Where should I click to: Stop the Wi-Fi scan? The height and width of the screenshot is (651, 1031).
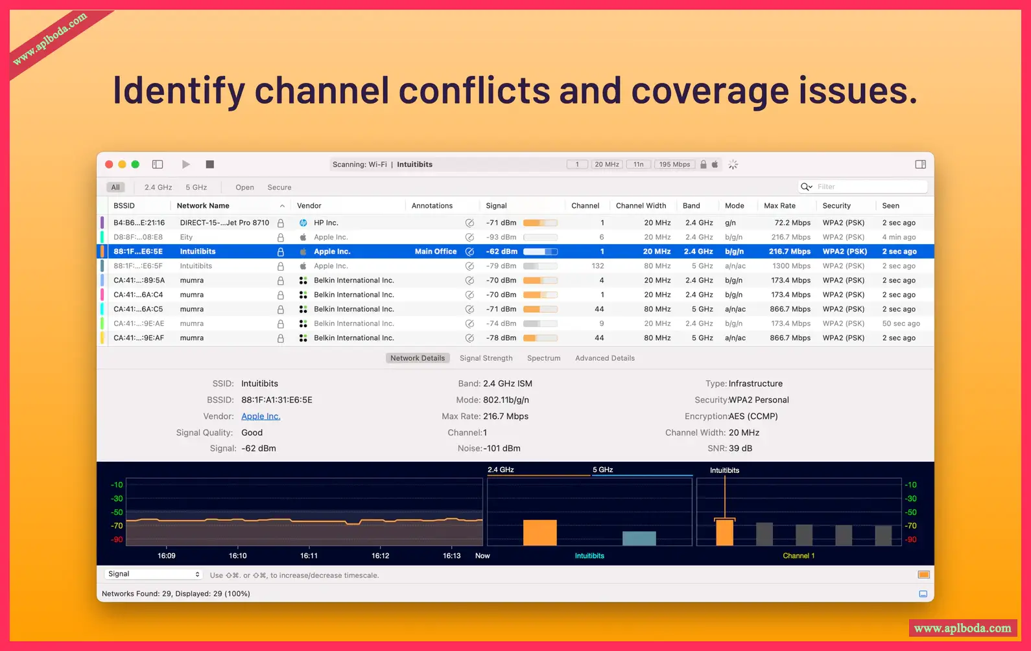(x=209, y=165)
